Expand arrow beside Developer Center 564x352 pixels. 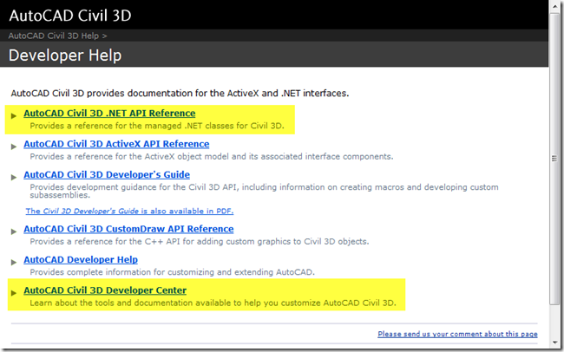[14, 292]
